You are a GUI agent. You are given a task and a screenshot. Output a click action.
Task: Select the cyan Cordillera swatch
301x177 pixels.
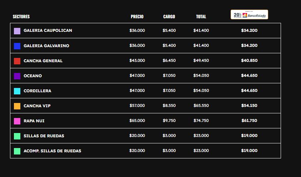17,91
